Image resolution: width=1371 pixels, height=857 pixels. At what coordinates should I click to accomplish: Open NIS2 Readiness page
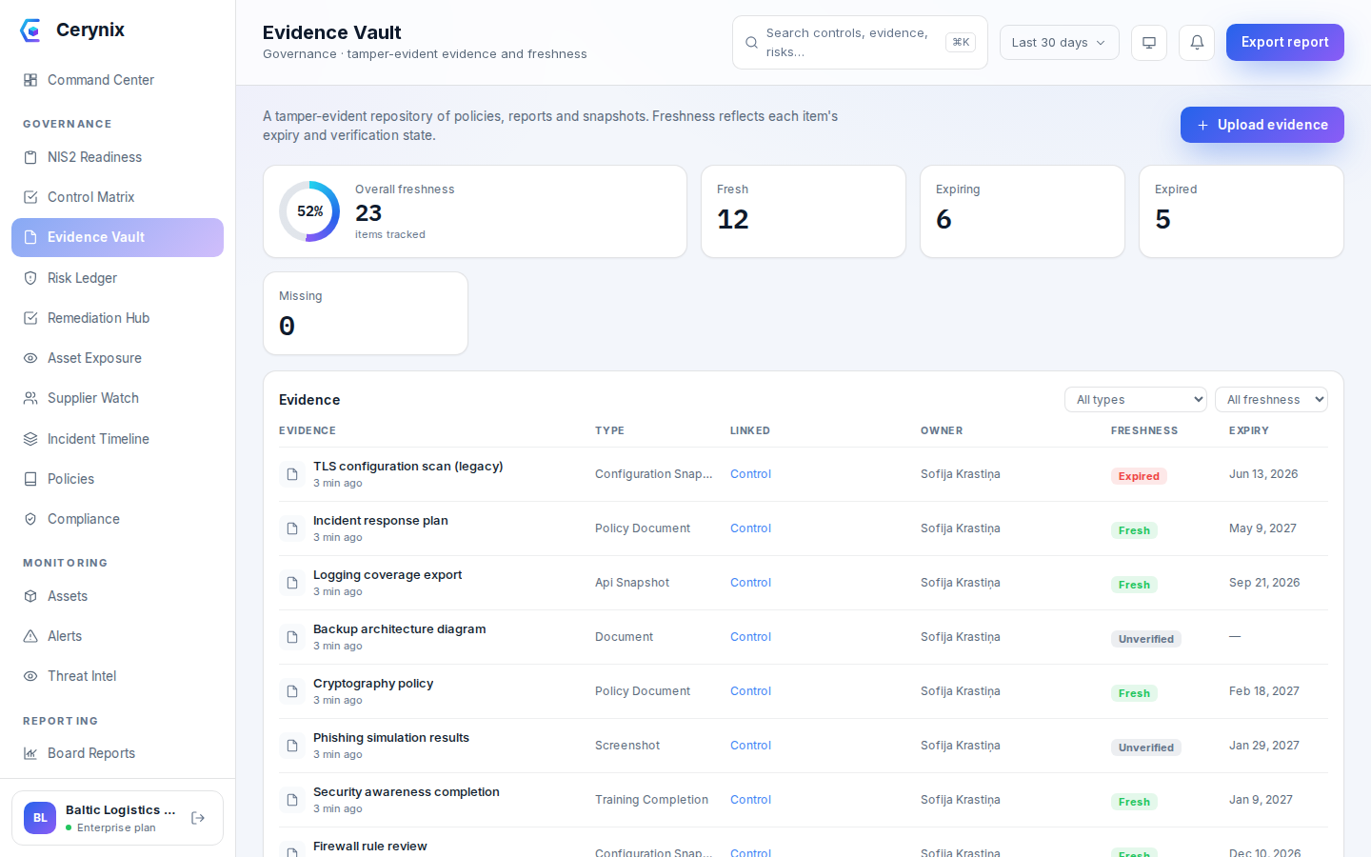(117, 157)
